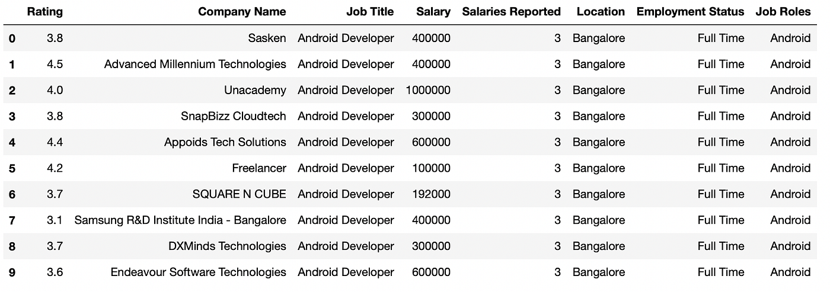Select the Company Name column header
The height and width of the screenshot is (292, 830).
coord(242,12)
